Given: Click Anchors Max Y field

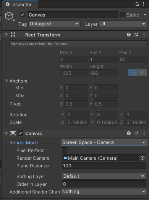Looking at the screenshot, I should tap(105, 95).
